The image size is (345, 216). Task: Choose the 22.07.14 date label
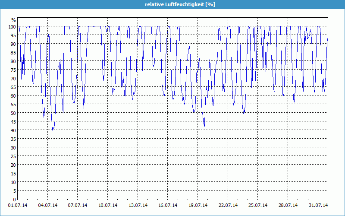coord(229,205)
